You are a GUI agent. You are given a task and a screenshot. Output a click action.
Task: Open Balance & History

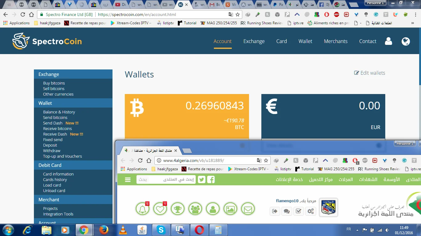(x=59, y=112)
